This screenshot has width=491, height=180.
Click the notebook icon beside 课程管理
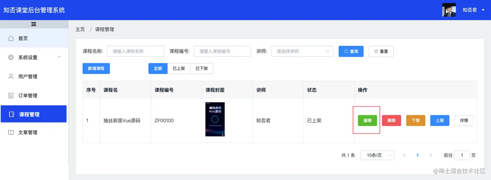pos(11,114)
